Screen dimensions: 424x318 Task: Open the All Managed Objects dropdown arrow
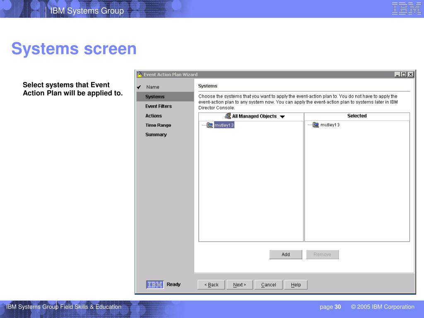(282, 116)
